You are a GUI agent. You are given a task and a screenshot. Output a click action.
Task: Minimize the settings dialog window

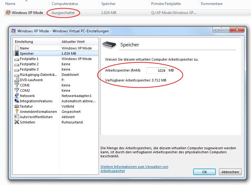click(217, 30)
